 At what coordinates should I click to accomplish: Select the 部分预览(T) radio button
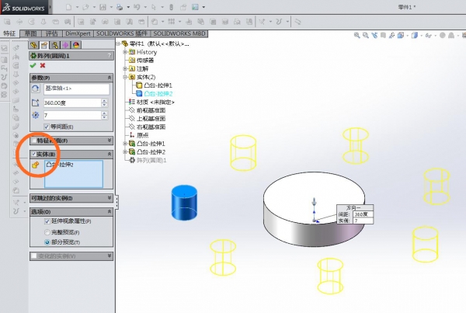[47, 242]
